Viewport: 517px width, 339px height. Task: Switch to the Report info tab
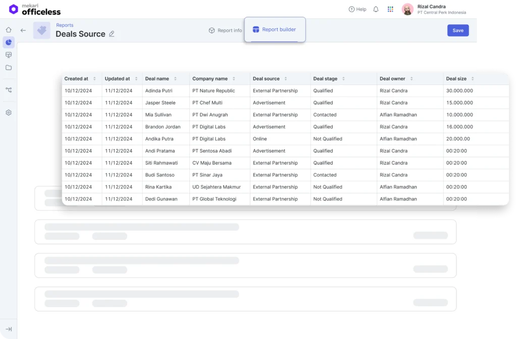225,30
